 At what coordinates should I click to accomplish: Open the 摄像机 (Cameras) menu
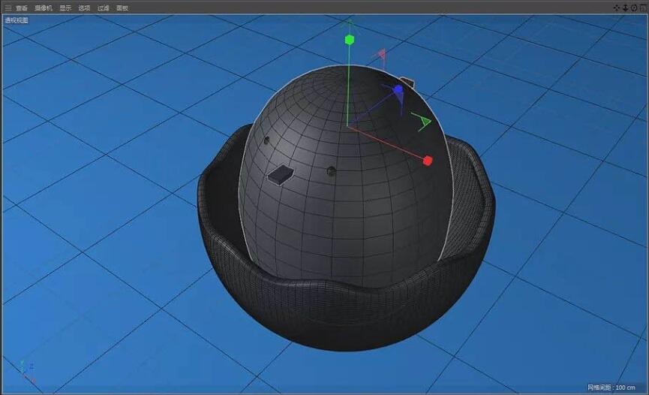tap(44, 8)
